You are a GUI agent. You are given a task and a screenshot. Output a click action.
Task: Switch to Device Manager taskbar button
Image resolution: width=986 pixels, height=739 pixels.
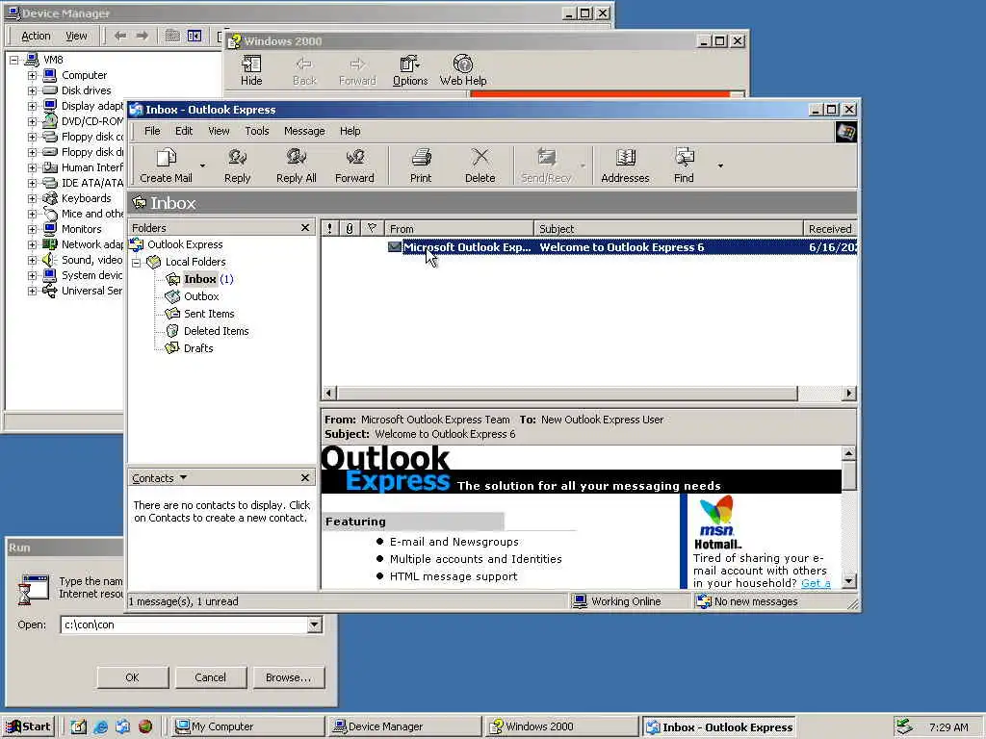click(x=405, y=726)
